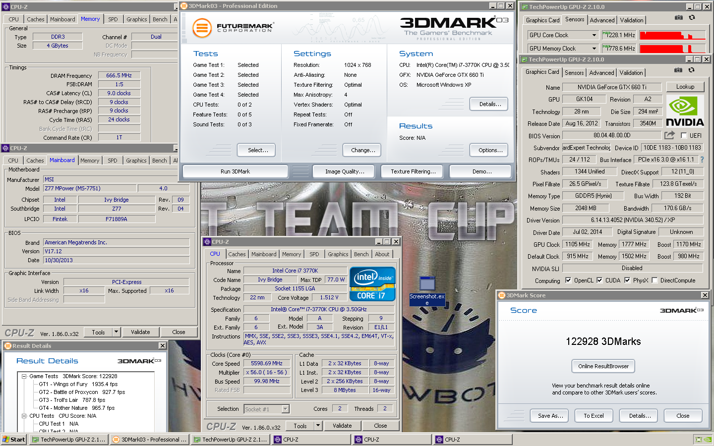Screen dimensions: 714x446
Task: Click the DRAM Frequency value field
Action: tap(119, 75)
